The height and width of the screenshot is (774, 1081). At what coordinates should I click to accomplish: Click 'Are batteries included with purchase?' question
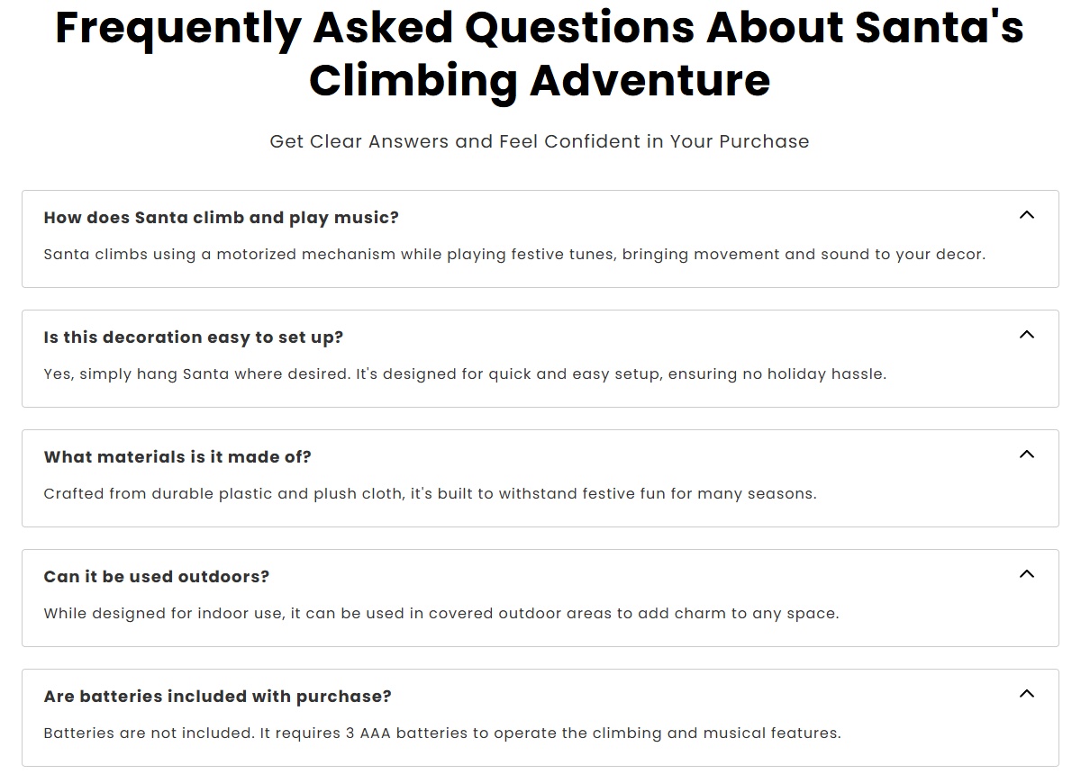pyautogui.click(x=217, y=697)
